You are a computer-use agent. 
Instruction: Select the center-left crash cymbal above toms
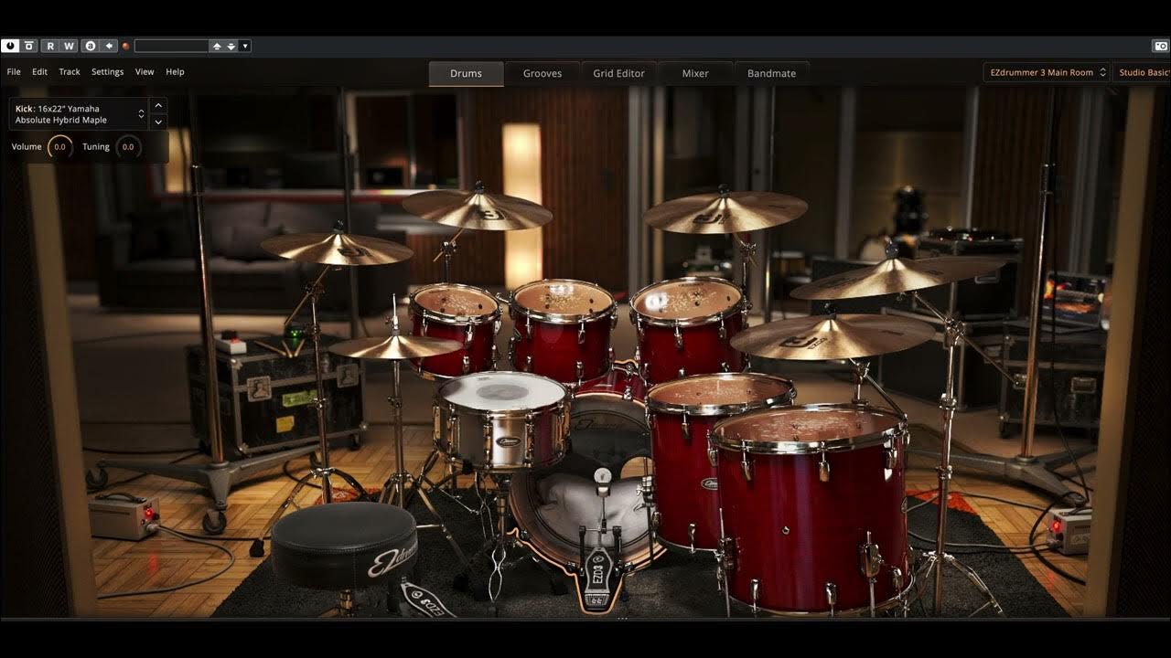pos(477,210)
